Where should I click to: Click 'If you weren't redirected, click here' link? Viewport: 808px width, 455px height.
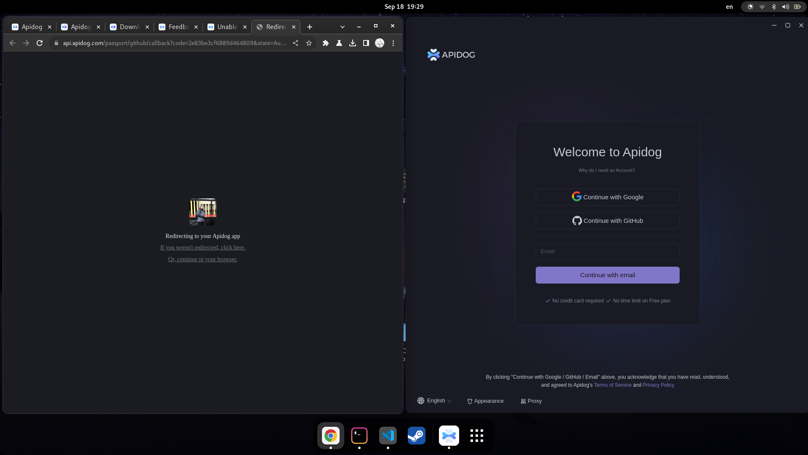pos(203,247)
